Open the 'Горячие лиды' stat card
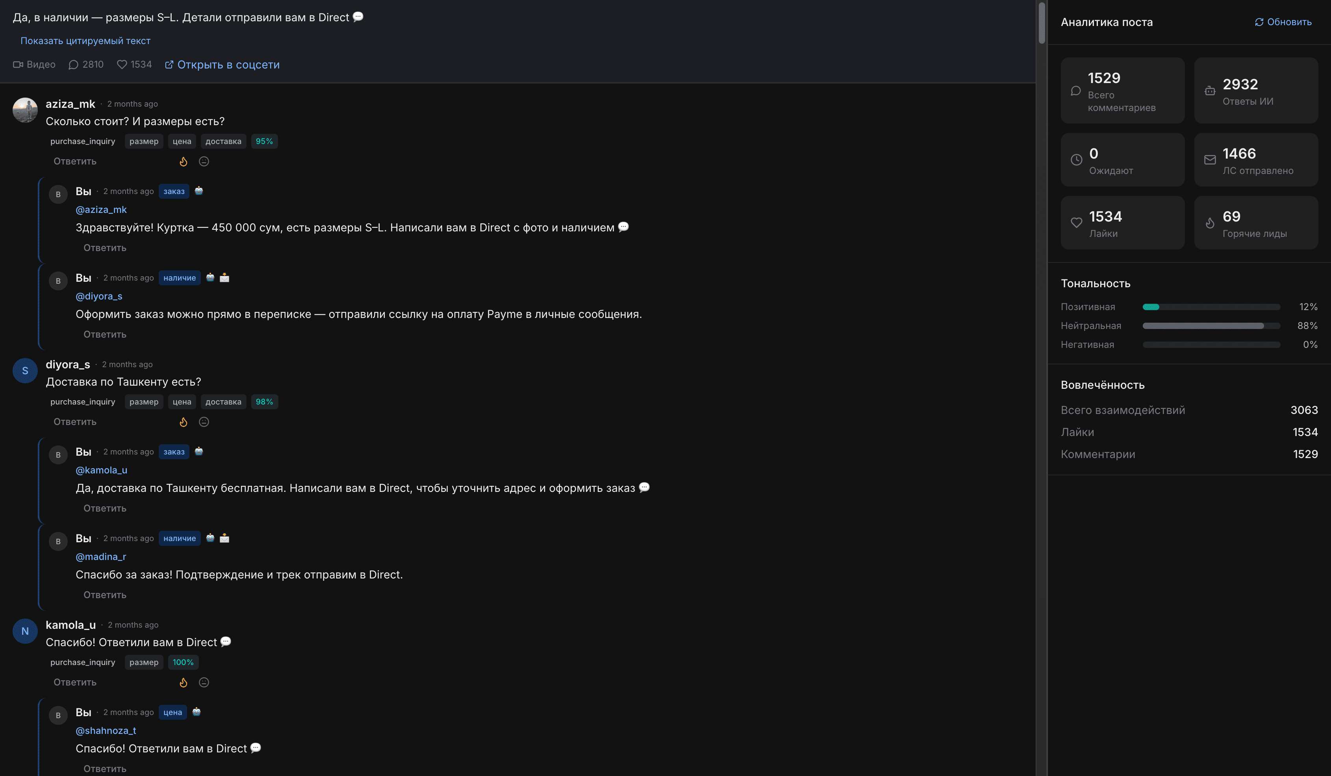The image size is (1331, 776). click(x=1256, y=223)
